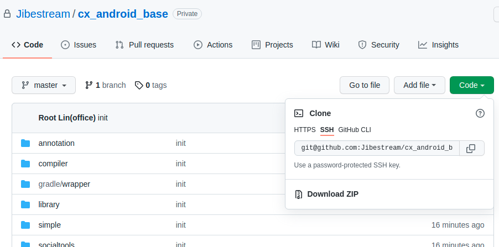Go to the Pull requests tab
The width and height of the screenshot is (499, 247).
pyautogui.click(x=144, y=45)
